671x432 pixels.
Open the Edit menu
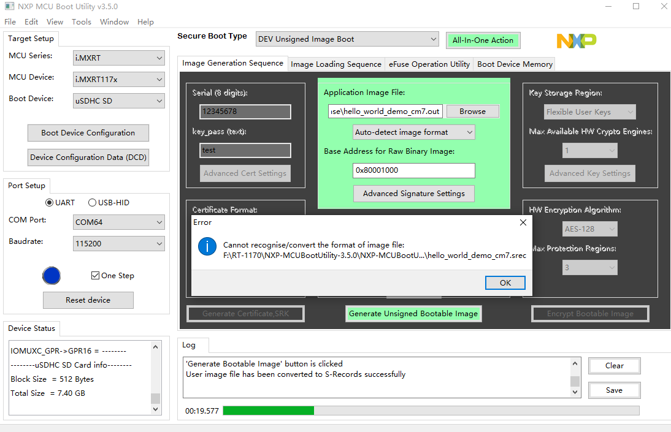31,22
